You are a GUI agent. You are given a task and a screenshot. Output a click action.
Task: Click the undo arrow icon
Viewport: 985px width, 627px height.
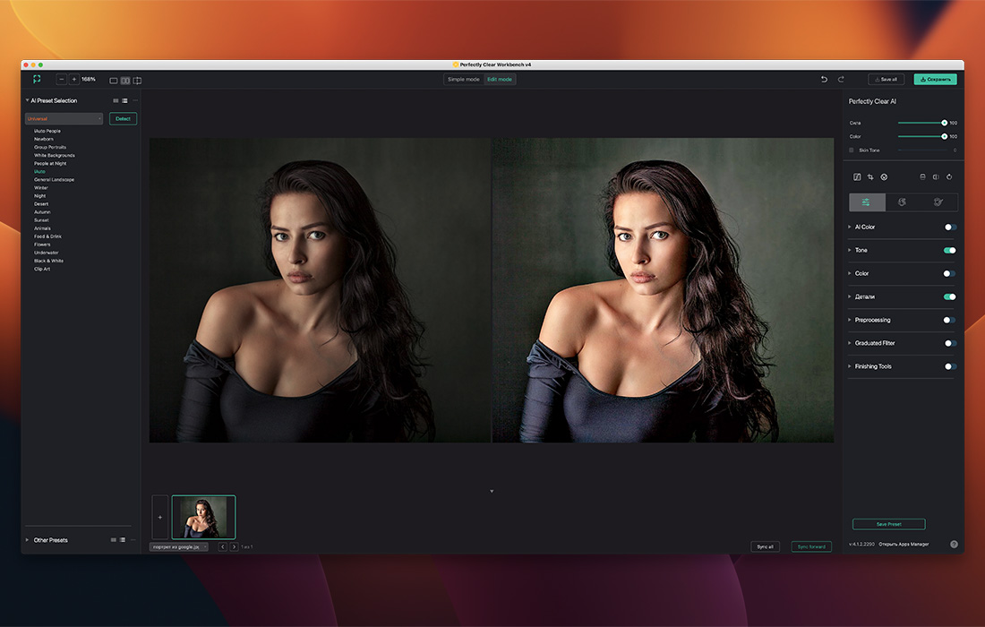pos(824,80)
